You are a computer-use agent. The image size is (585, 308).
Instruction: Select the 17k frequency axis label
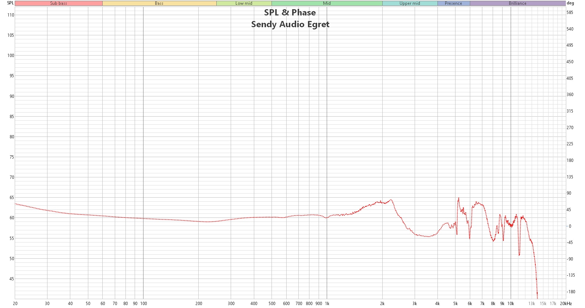[x=553, y=304]
